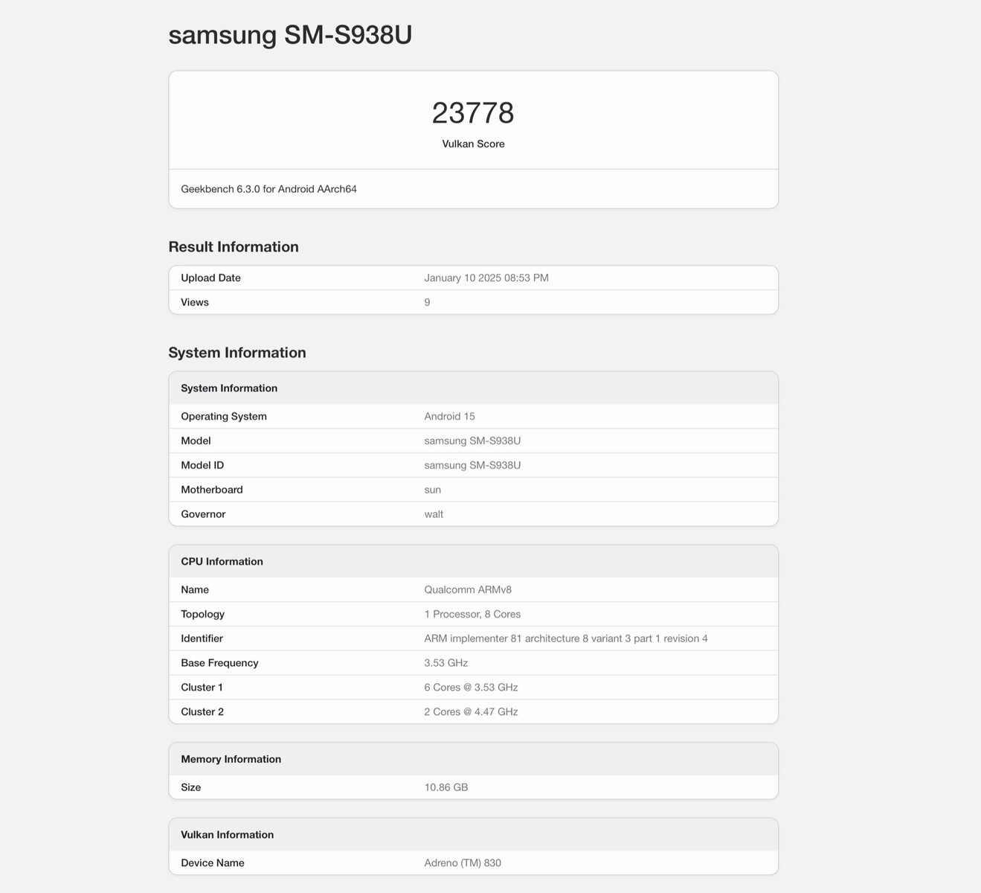981x893 pixels.
Task: Select the "Views" row label
Action: point(195,302)
